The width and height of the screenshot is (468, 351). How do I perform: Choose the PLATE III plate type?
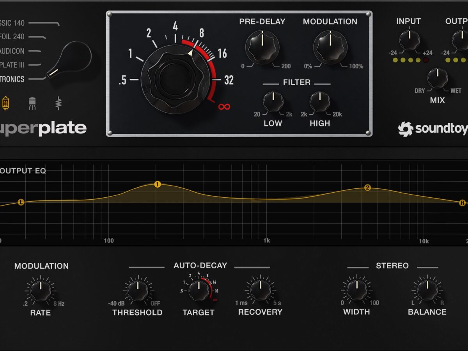(12, 65)
